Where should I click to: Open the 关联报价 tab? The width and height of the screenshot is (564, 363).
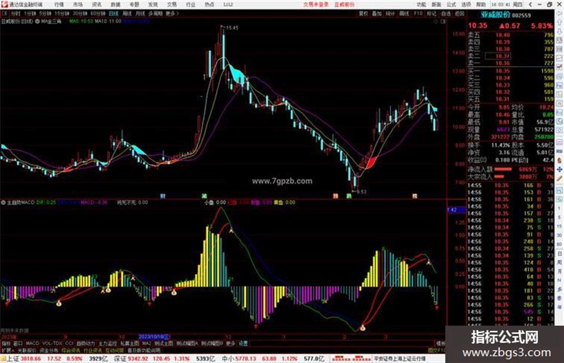pos(27,350)
